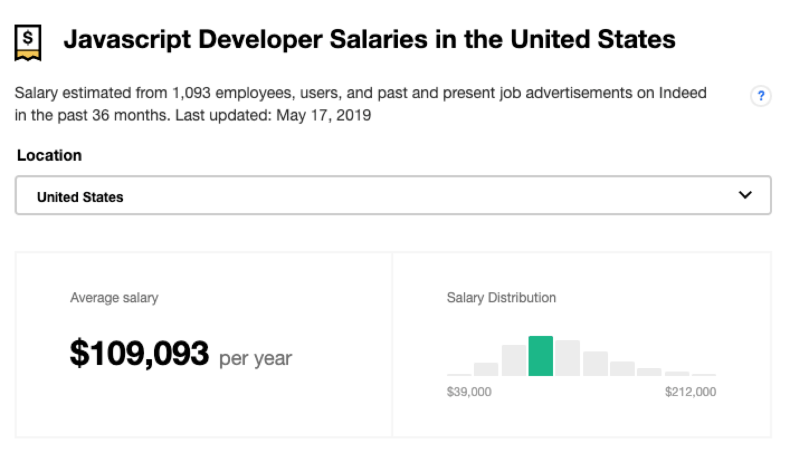The width and height of the screenshot is (790, 453).
Task: Click the gray bar immediately left of the green bar
Action: pyautogui.click(x=514, y=362)
